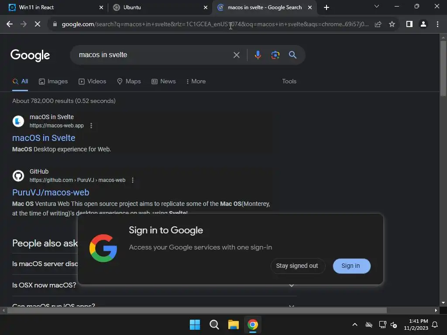Click the 'About 782,000 results' text

(x=64, y=101)
